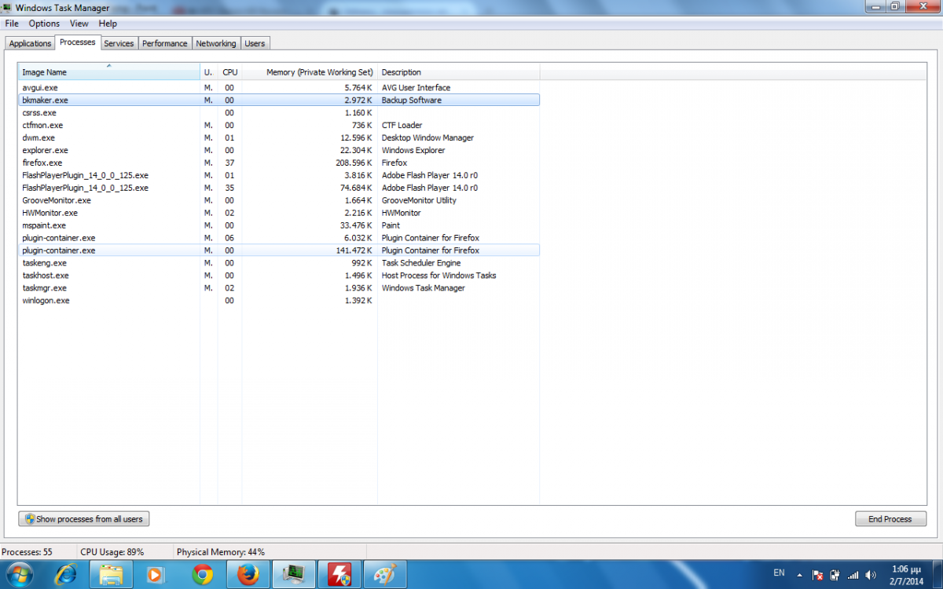Open Windows Media Player taskbar icon
Image resolution: width=943 pixels, height=589 pixels.
pos(155,574)
